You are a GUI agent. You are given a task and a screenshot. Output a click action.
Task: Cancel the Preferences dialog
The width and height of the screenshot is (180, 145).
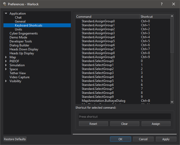click(143, 139)
